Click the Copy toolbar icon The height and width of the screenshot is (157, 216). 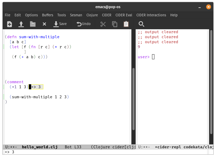(x=115, y=24)
